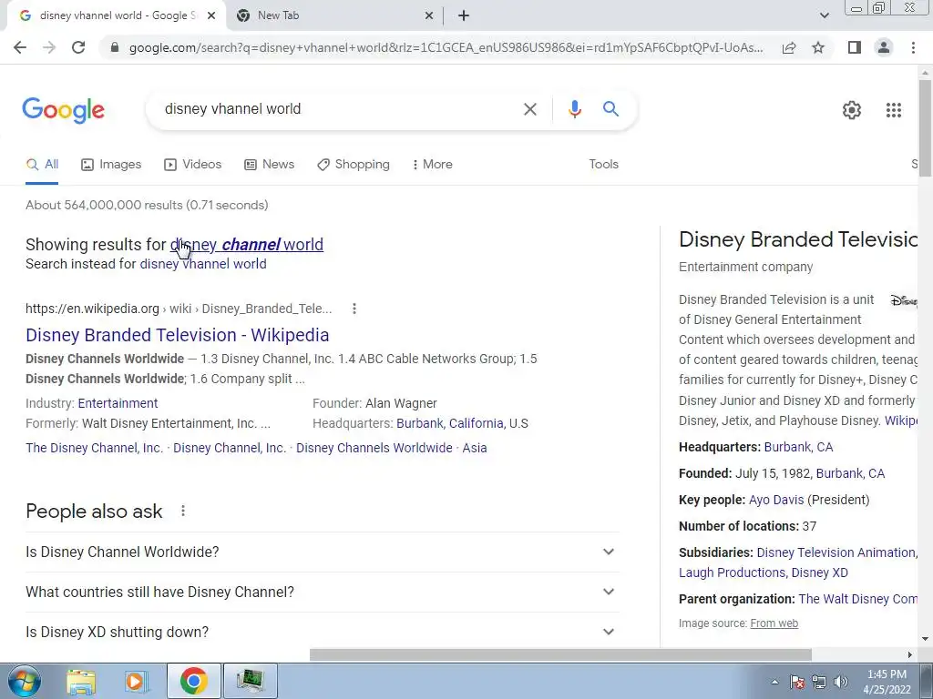Select the All results tab
The width and height of the screenshot is (933, 699).
tap(42, 165)
